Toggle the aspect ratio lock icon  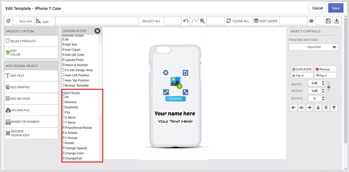point(329,86)
